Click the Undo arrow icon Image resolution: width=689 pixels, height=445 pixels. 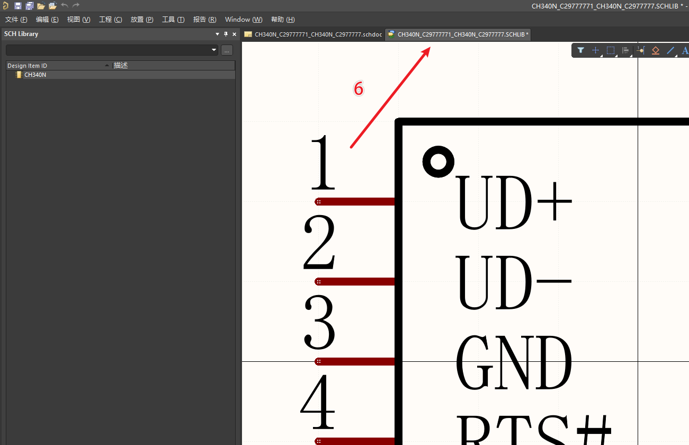coord(65,6)
